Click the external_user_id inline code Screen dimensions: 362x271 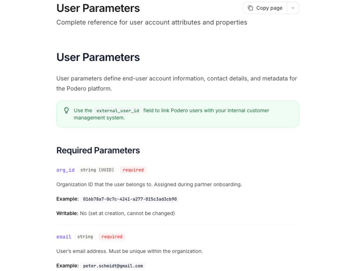pyautogui.click(x=118, y=111)
